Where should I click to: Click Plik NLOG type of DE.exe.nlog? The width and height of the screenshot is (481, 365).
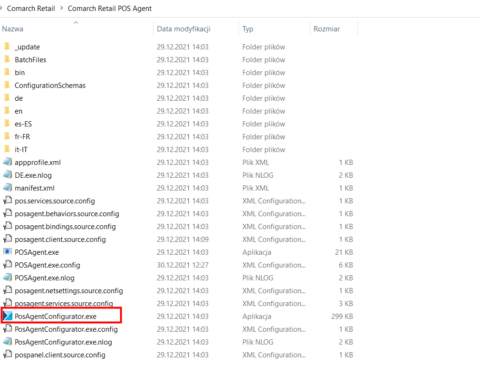tap(258, 175)
